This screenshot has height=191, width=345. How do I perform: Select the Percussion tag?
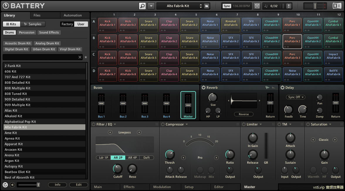[27, 32]
